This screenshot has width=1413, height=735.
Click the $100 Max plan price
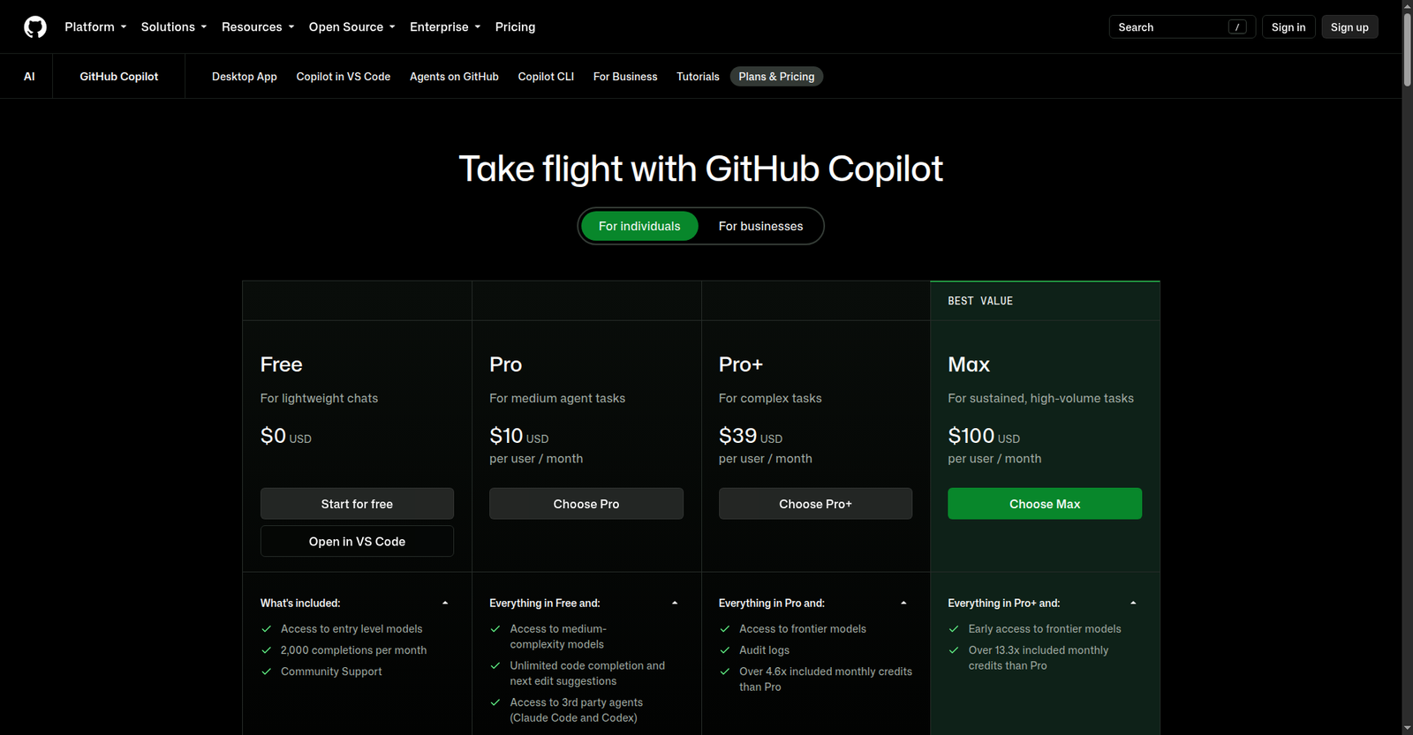(971, 436)
